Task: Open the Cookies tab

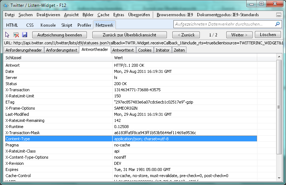Action: coord(145,50)
